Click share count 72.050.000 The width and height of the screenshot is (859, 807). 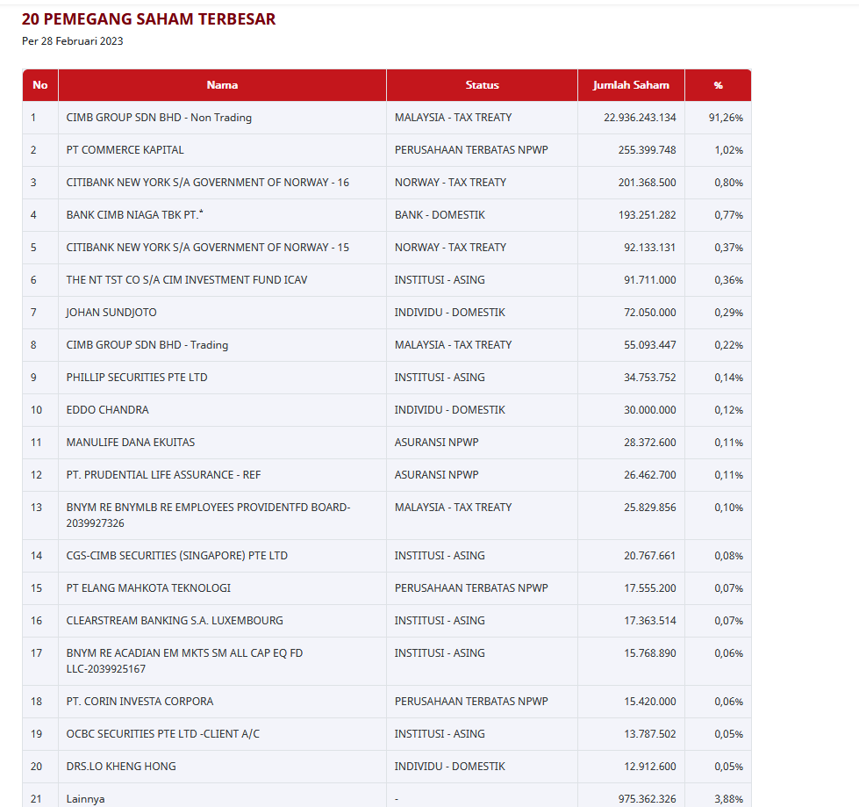(649, 312)
